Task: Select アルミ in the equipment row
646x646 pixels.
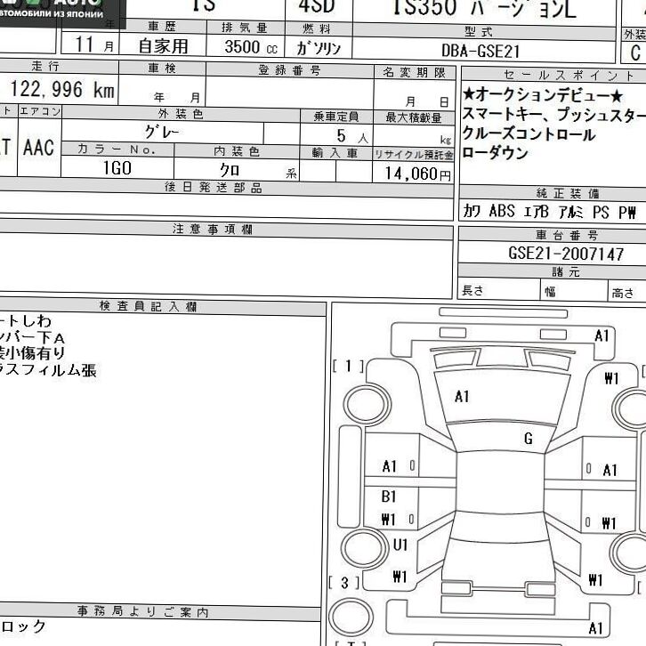Action: 570,212
